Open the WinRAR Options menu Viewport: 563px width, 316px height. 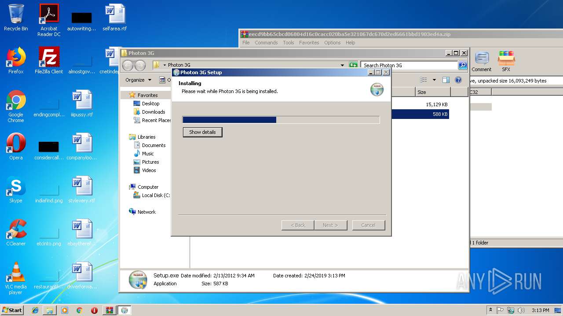pyautogui.click(x=333, y=43)
